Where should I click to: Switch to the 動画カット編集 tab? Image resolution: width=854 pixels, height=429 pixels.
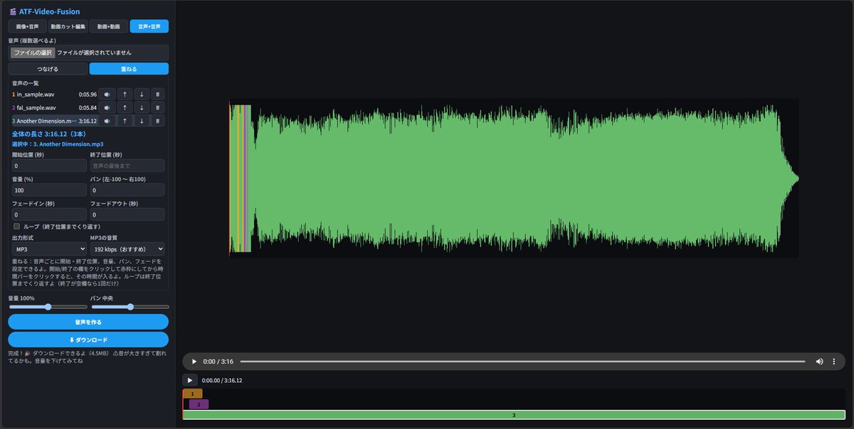tap(68, 26)
